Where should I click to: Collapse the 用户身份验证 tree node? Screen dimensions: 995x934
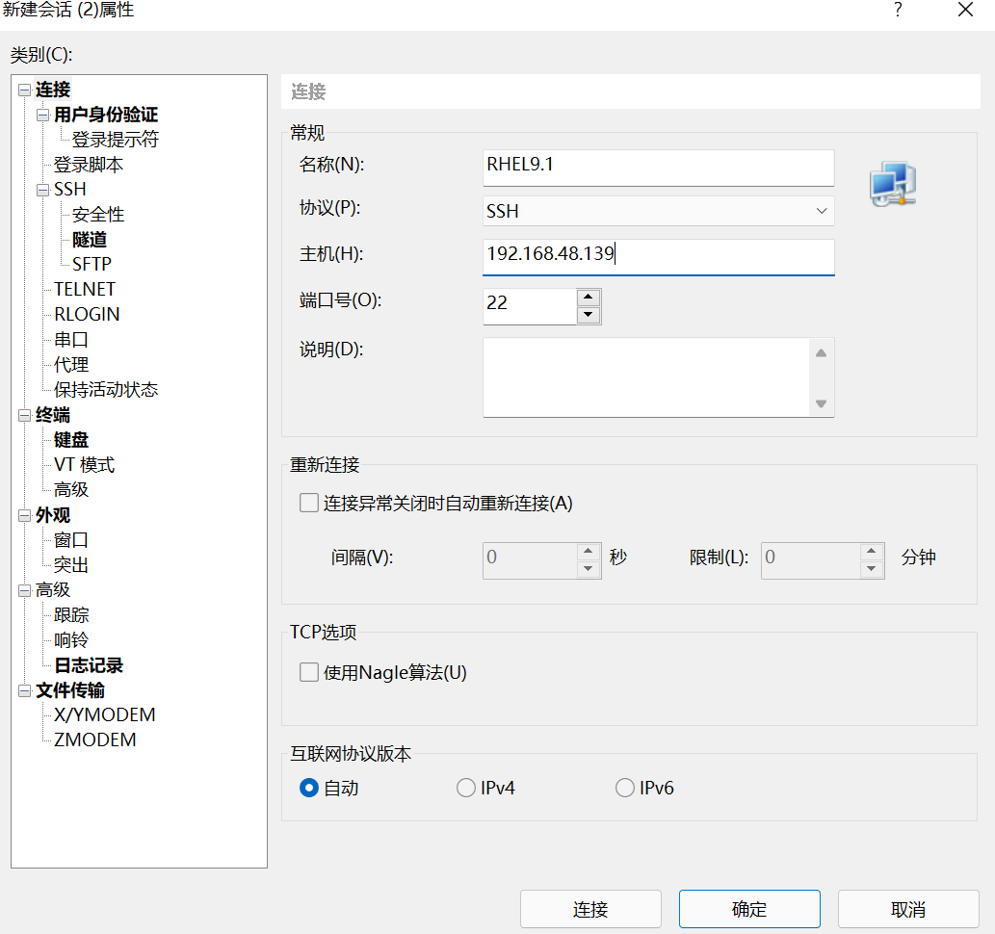point(43,115)
